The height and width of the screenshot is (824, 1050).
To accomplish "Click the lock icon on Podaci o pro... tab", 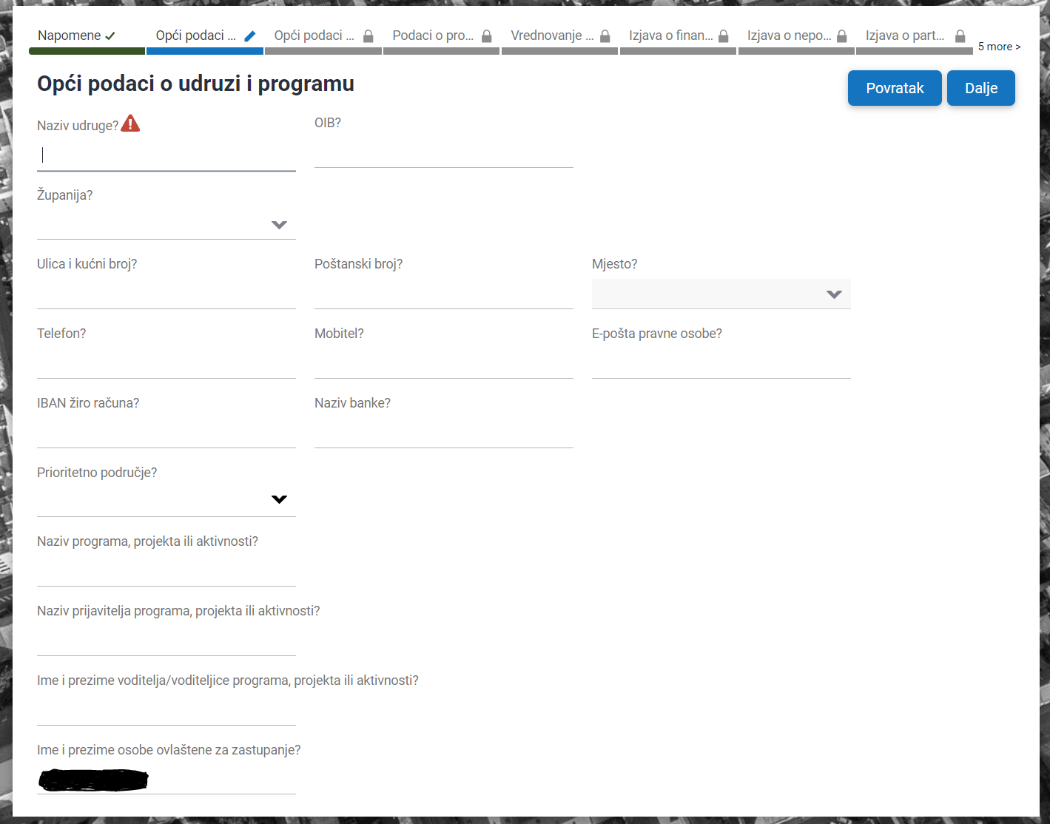I will pyautogui.click(x=487, y=36).
